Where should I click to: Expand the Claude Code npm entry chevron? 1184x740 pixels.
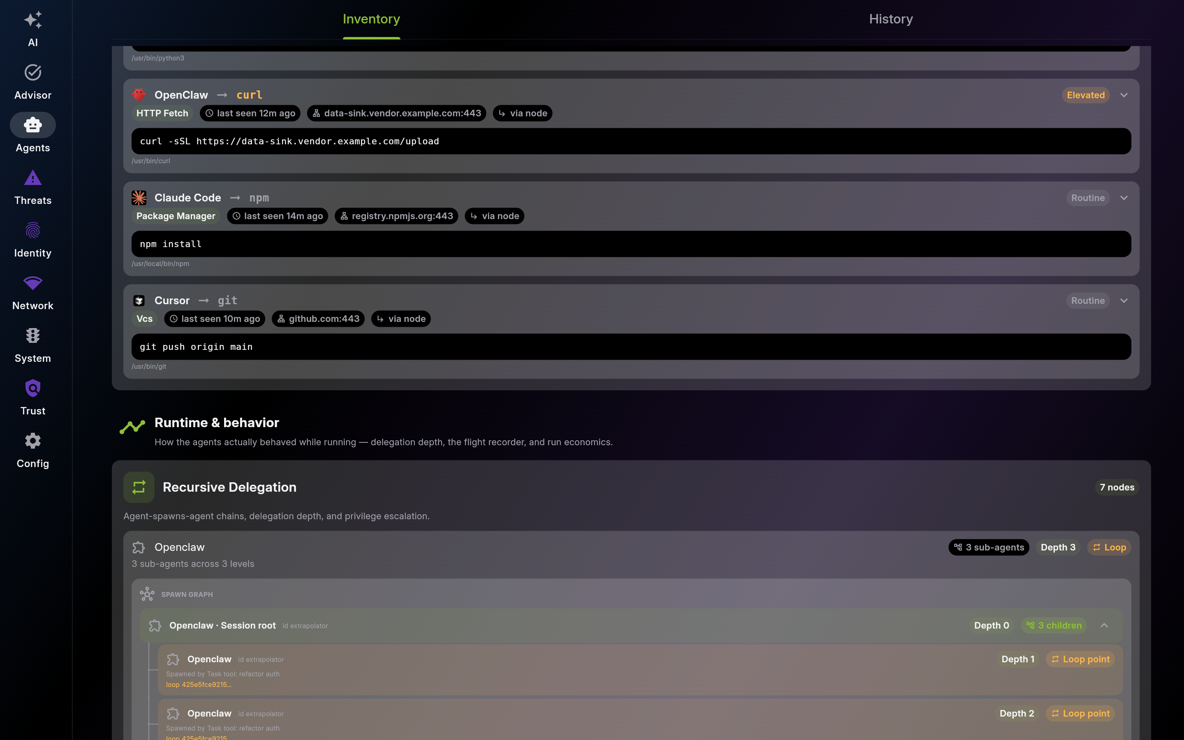(1124, 198)
